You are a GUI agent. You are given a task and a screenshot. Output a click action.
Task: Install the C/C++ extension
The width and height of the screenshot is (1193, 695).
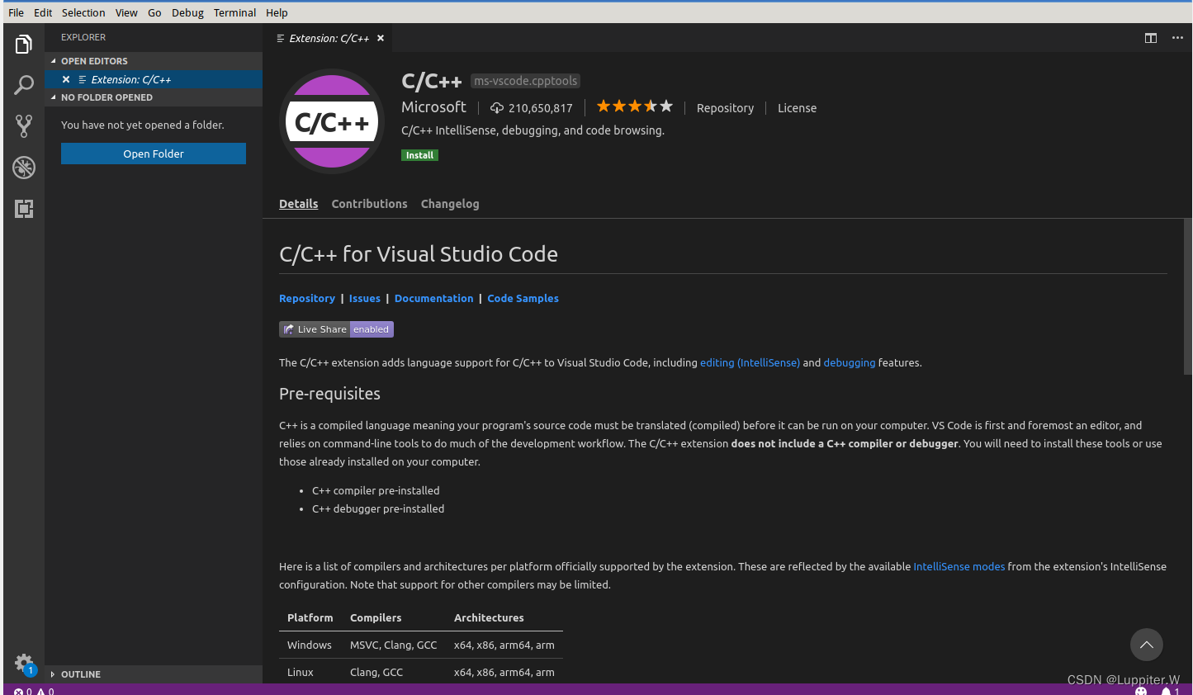click(419, 154)
